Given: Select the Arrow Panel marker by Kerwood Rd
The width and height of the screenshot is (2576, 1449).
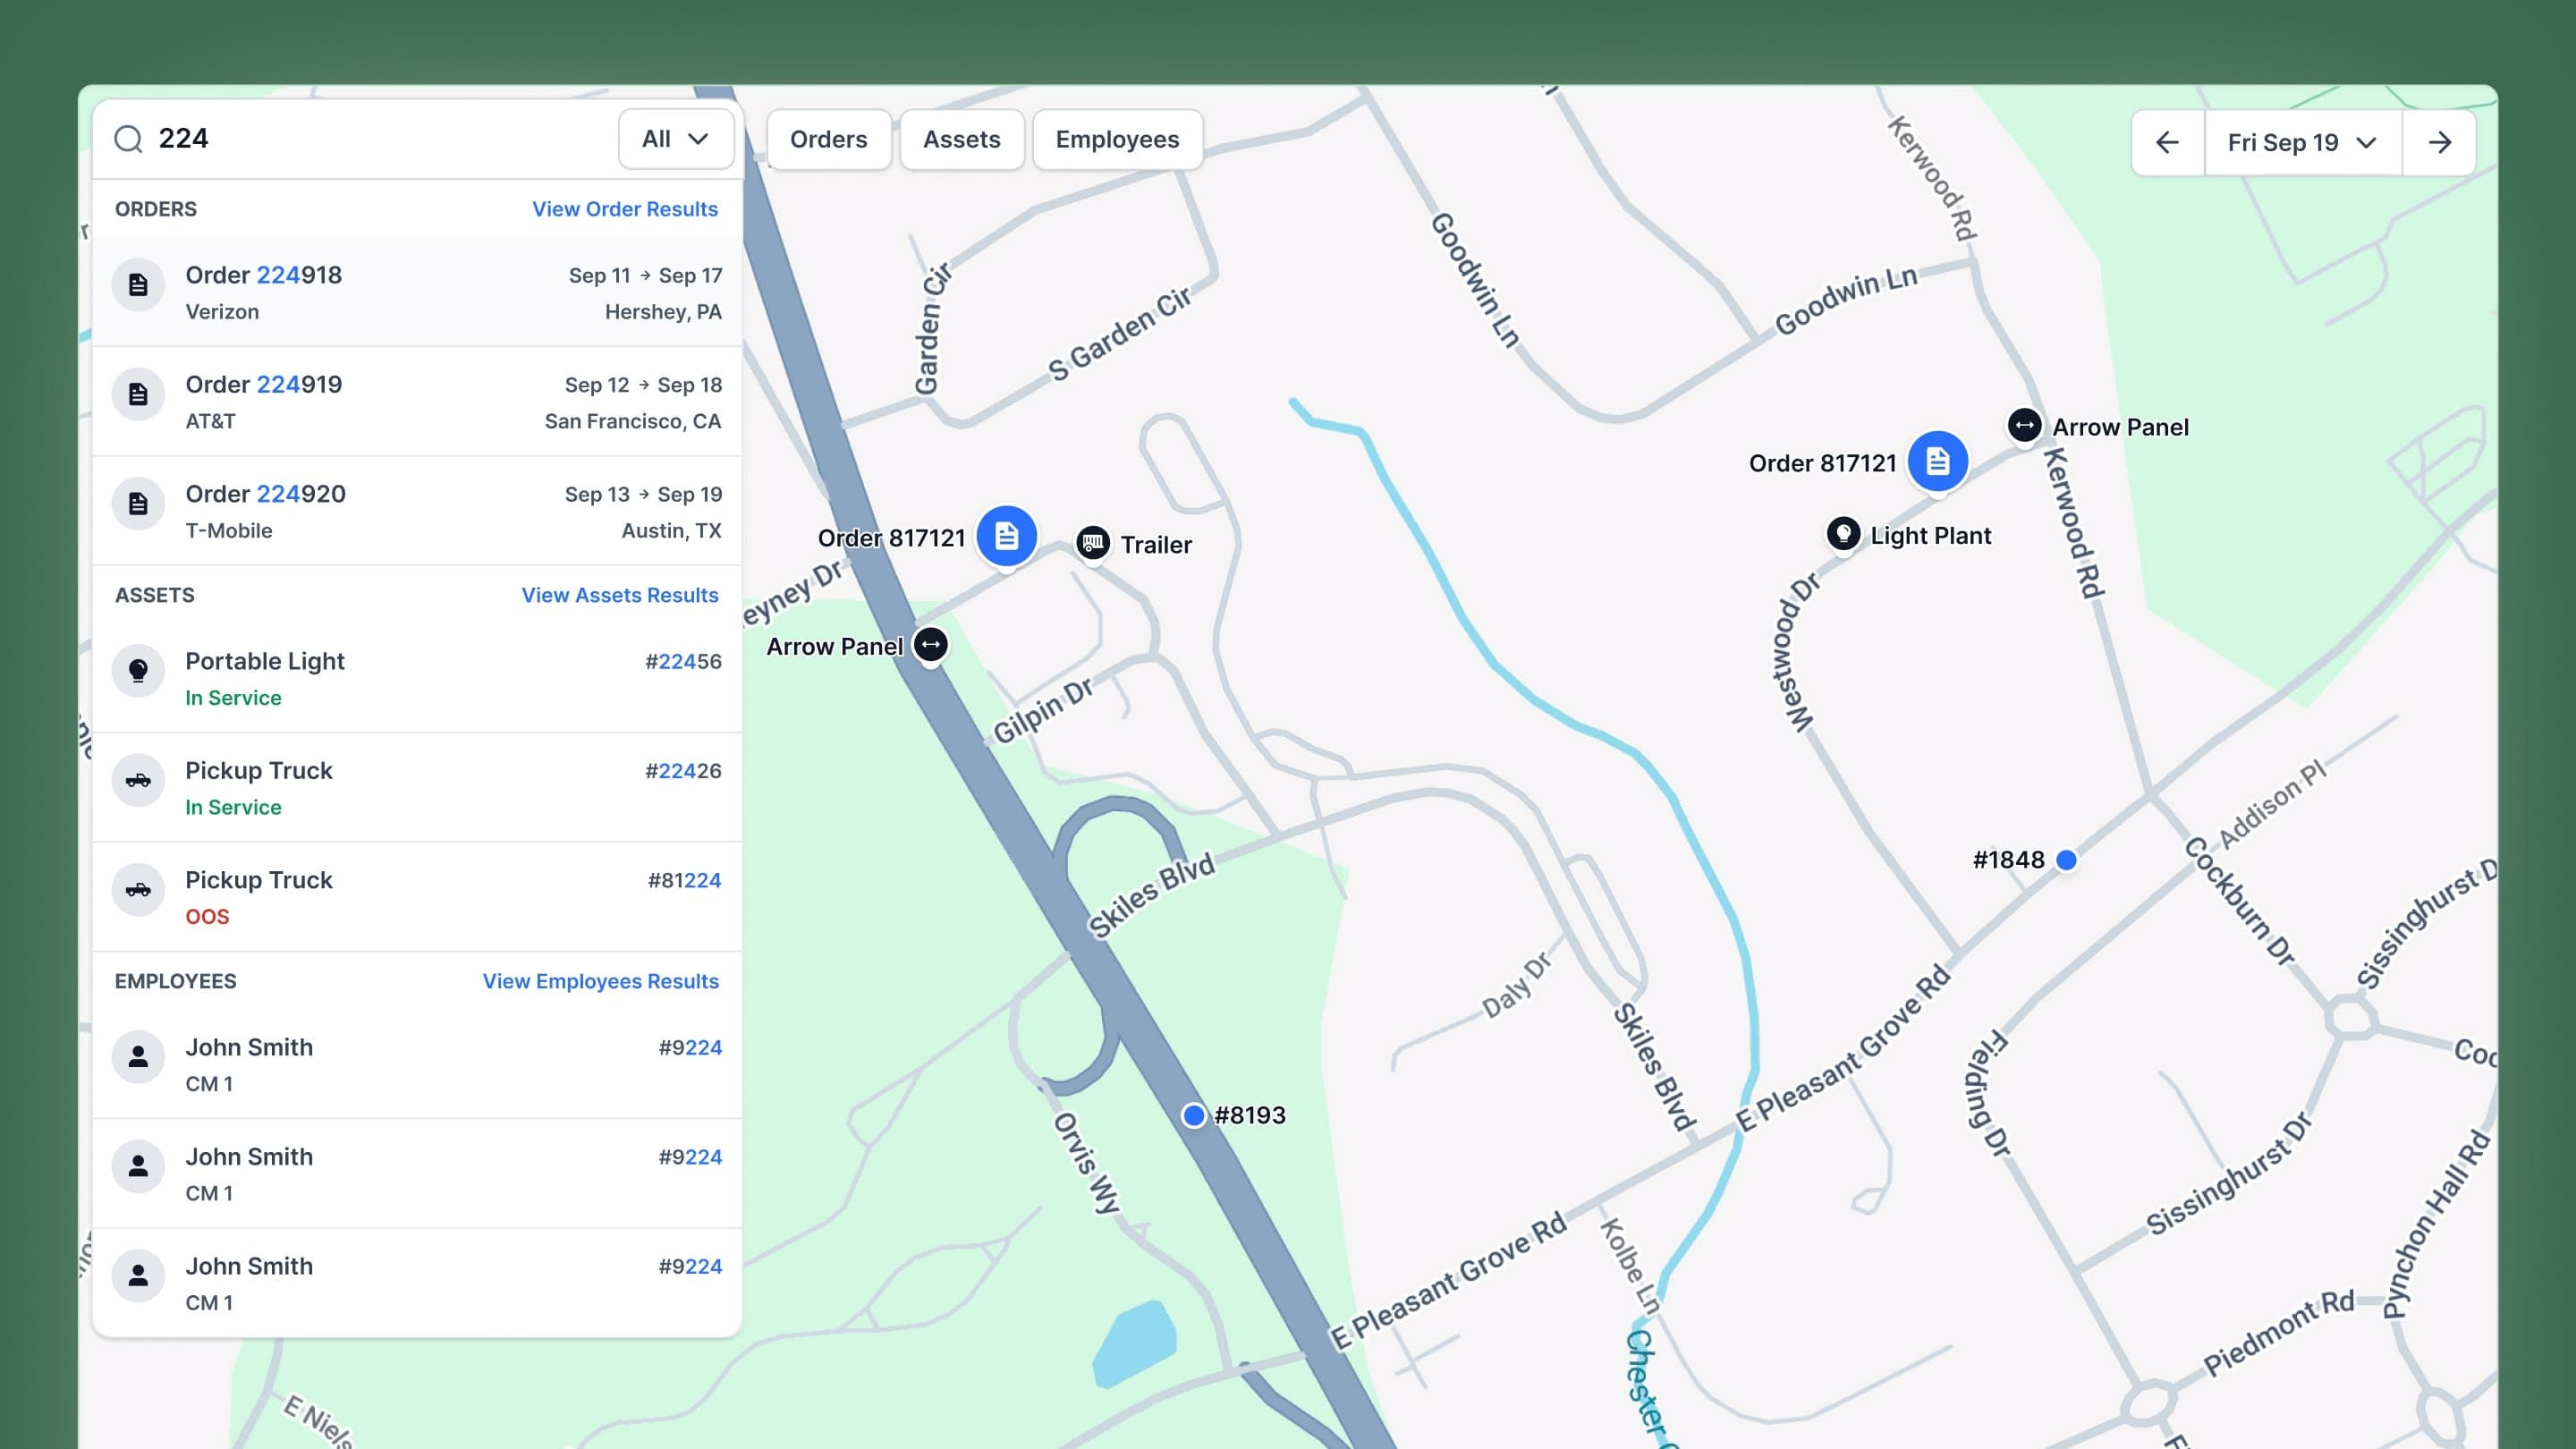Looking at the screenshot, I should (x=2024, y=426).
